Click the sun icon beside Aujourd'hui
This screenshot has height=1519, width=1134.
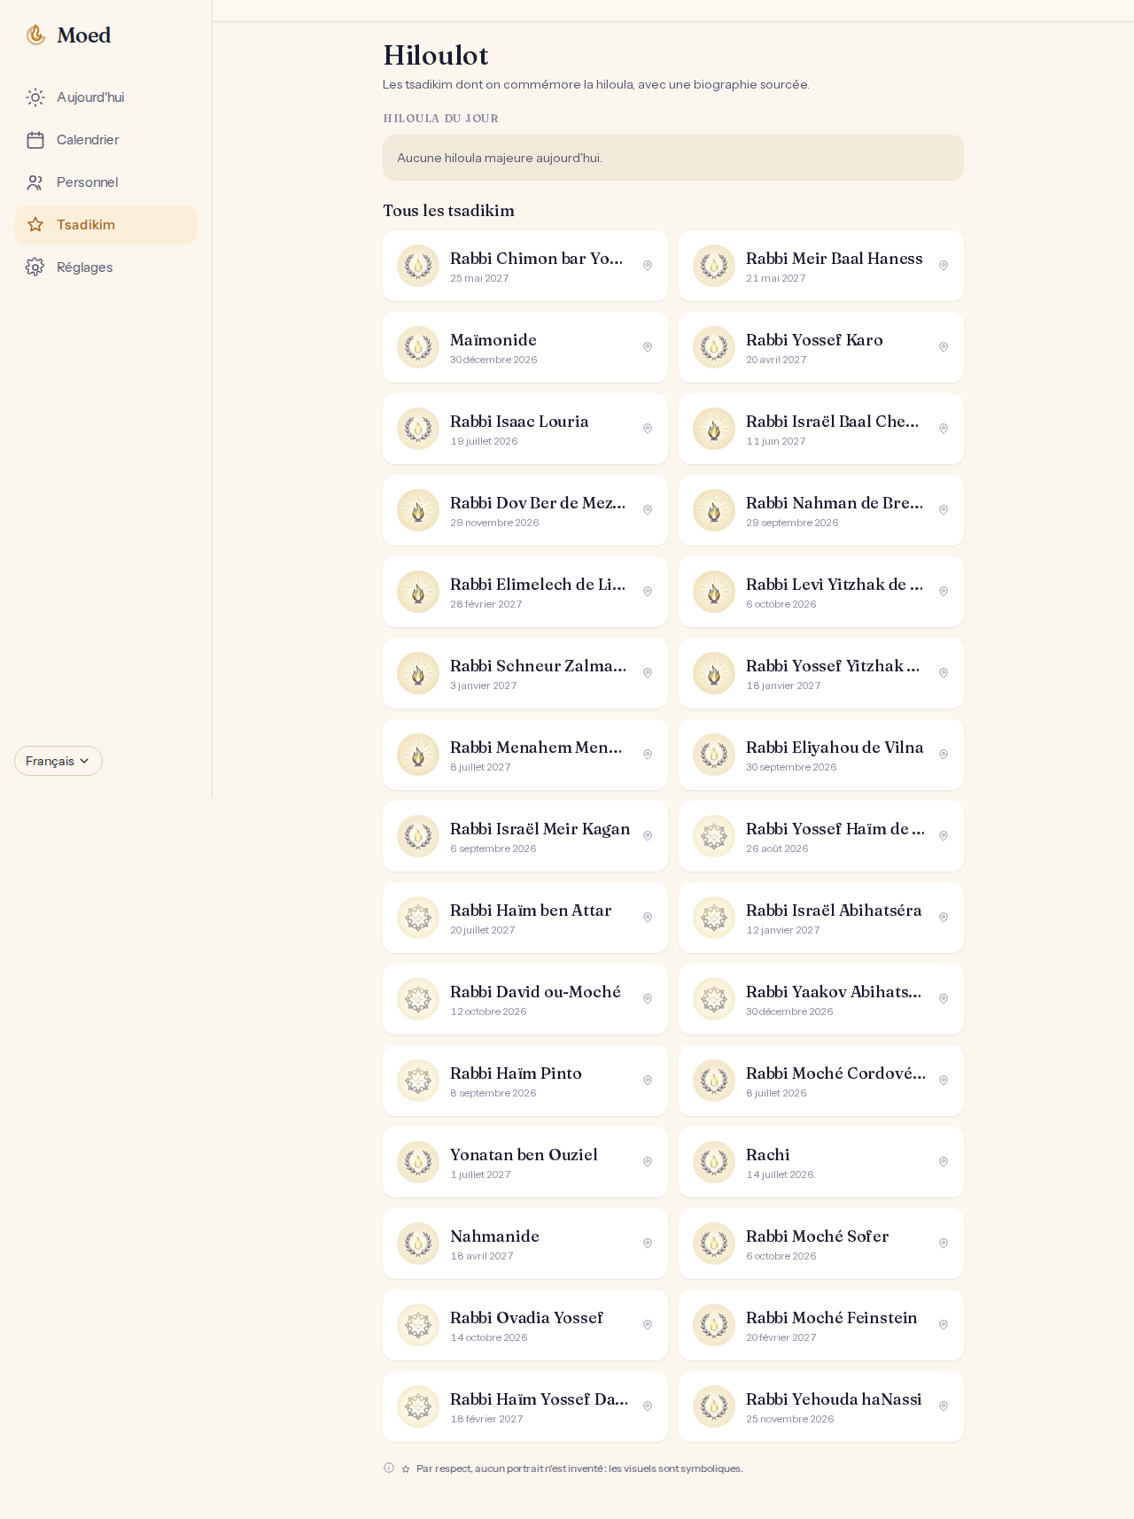(x=35, y=97)
